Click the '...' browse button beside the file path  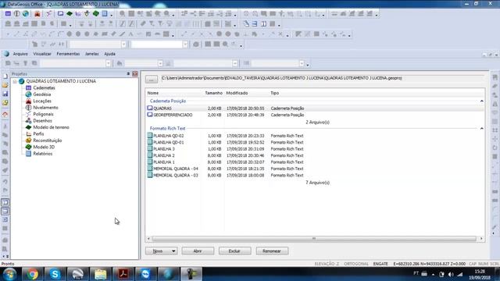tap(152, 80)
